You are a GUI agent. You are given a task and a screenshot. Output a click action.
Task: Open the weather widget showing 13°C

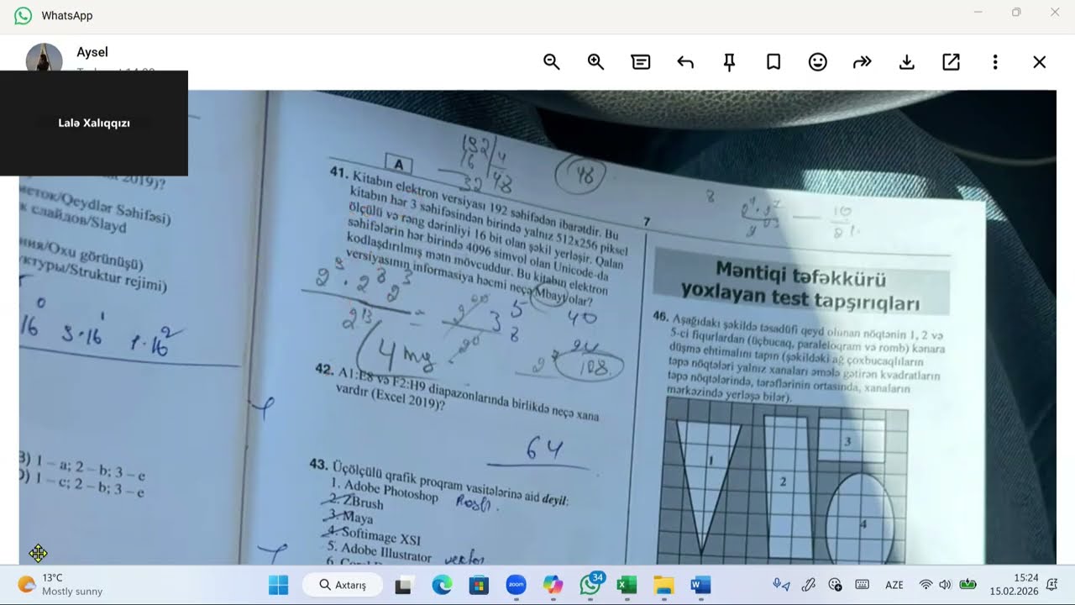[x=60, y=585]
